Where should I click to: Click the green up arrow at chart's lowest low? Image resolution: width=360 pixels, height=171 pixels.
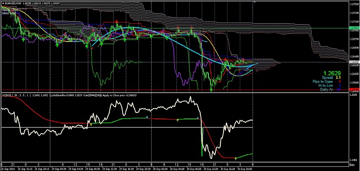coord(211,90)
